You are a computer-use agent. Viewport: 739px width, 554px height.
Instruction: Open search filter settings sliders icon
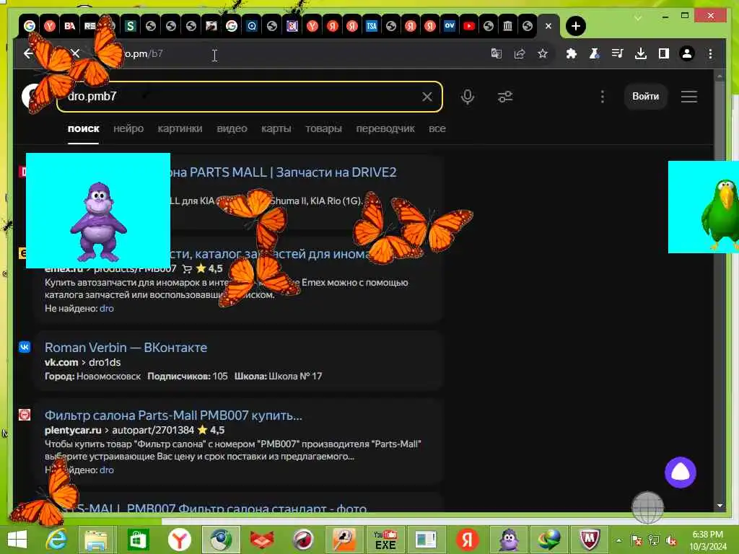pyautogui.click(x=504, y=97)
